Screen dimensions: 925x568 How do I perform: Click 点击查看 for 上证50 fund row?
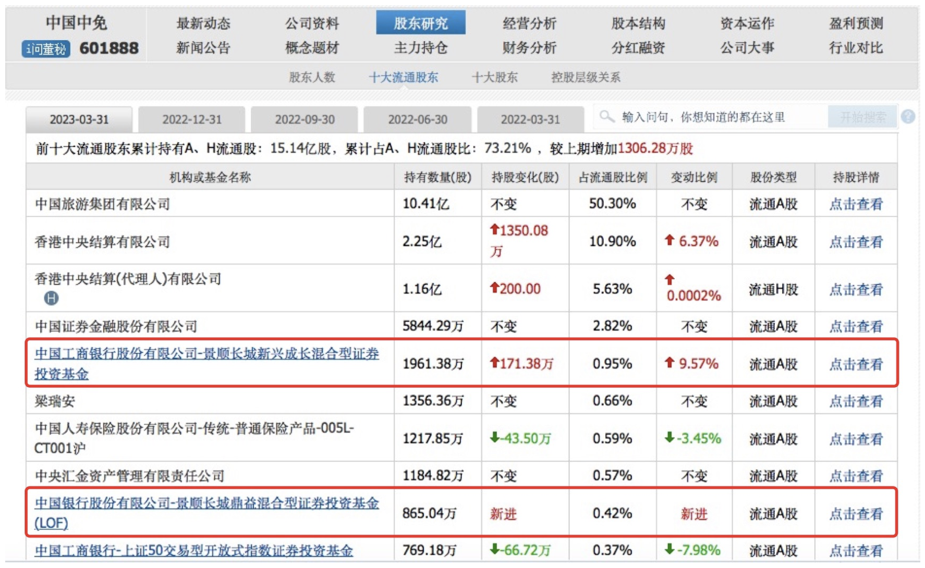point(856,550)
